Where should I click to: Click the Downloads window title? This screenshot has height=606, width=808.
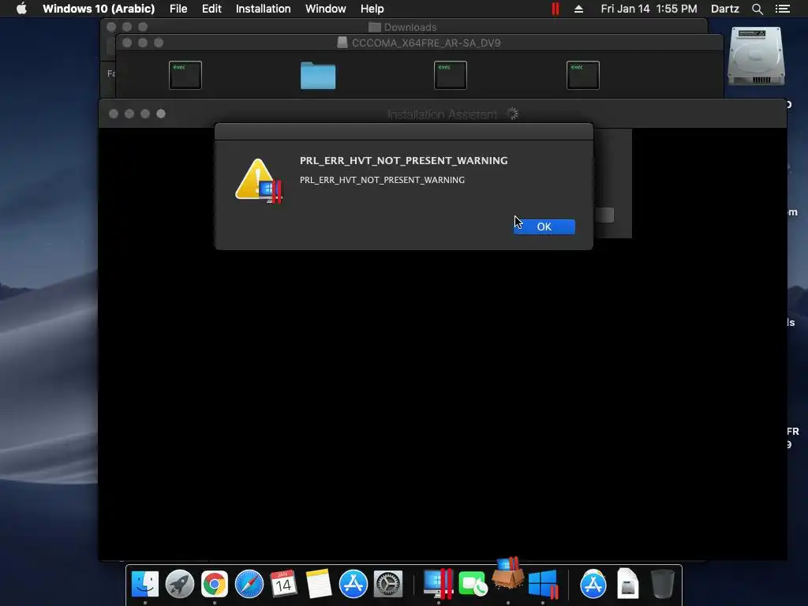pos(410,28)
